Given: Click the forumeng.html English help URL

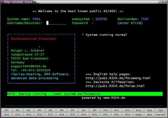Looking at the screenshot, I should click(118, 78).
